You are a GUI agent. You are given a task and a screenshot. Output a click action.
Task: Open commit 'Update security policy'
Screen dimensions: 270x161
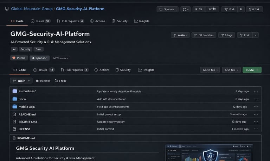coord(111,122)
